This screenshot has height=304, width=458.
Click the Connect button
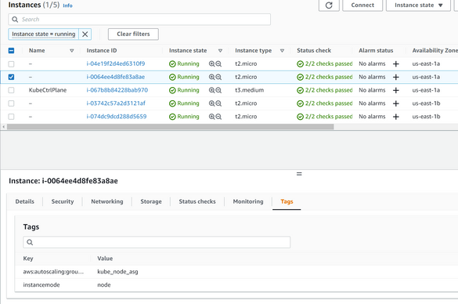point(362,5)
